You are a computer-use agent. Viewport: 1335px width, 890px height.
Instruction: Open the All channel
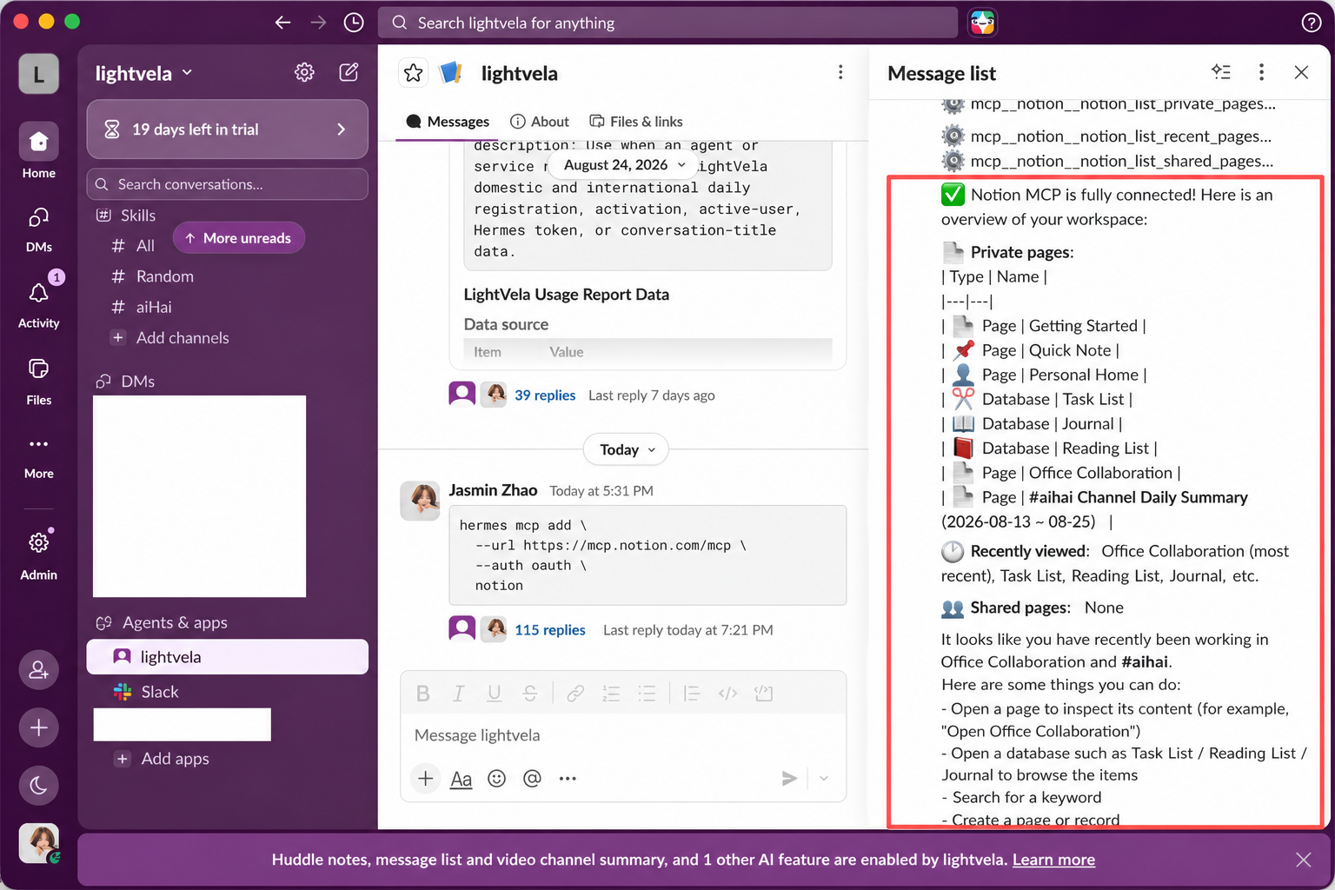(133, 246)
